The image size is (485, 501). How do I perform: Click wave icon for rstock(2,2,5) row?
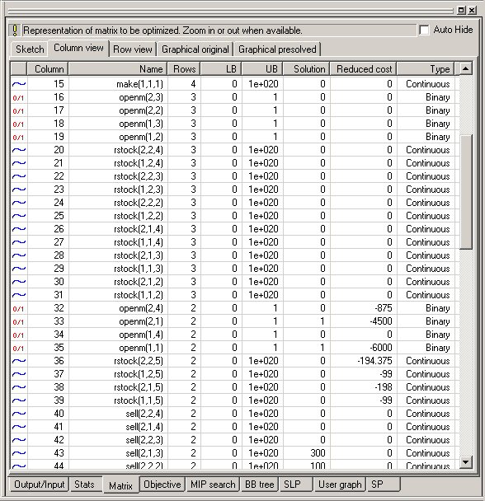[x=19, y=361]
